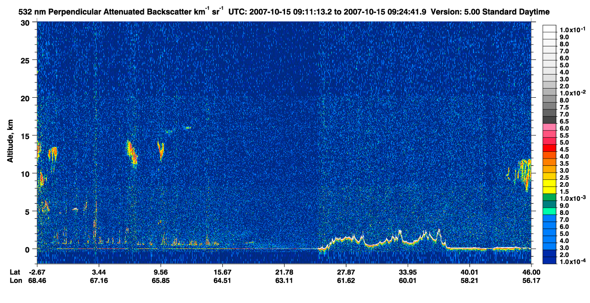Pick the mint green colorbar swatch

coord(550,211)
